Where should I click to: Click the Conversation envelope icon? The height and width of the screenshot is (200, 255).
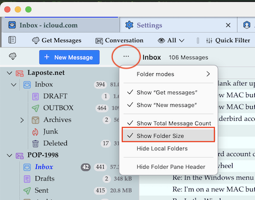(x=99, y=41)
